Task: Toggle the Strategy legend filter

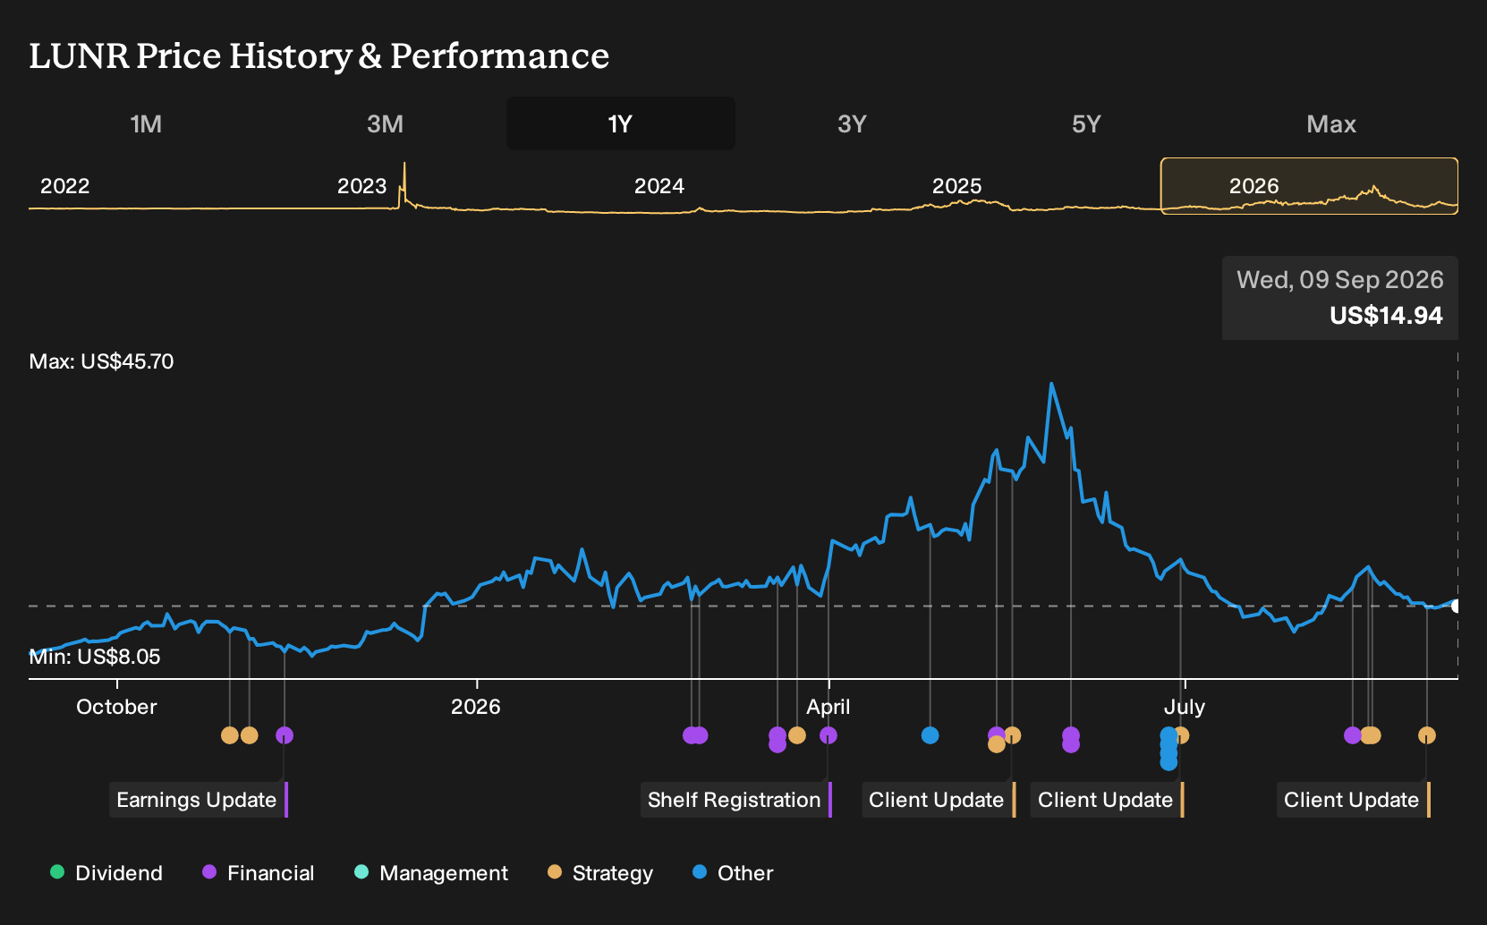Action: pos(600,873)
